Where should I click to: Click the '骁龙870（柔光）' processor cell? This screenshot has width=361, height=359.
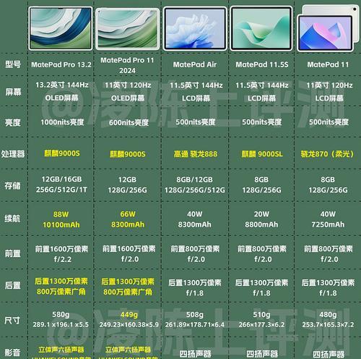[327, 154]
